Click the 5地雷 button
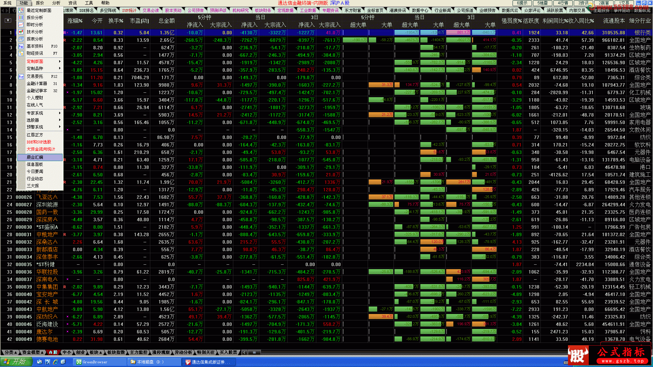Viewport: 653px width, 367px height. coord(542,3)
